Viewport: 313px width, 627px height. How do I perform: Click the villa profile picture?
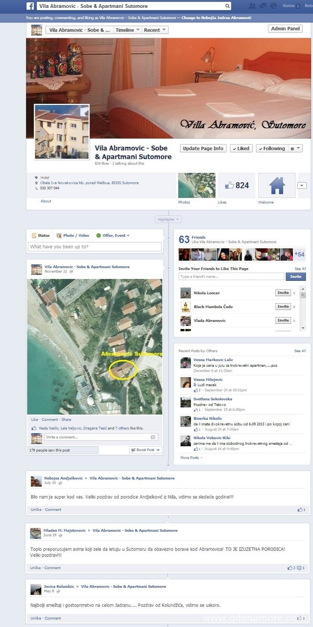(x=62, y=132)
